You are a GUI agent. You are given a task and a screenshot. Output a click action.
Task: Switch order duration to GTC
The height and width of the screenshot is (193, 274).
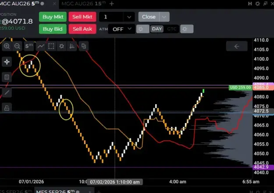pyautogui.click(x=171, y=29)
